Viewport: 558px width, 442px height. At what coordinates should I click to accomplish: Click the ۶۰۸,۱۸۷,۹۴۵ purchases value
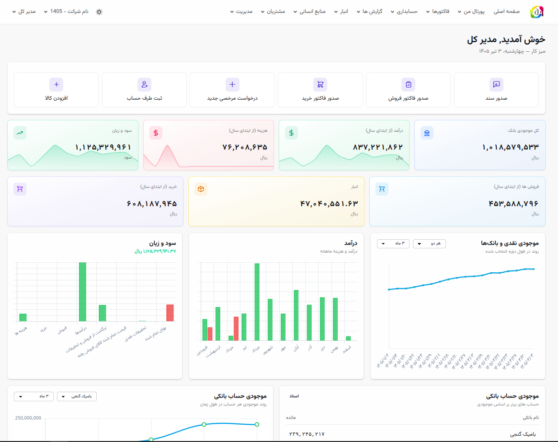pos(152,204)
